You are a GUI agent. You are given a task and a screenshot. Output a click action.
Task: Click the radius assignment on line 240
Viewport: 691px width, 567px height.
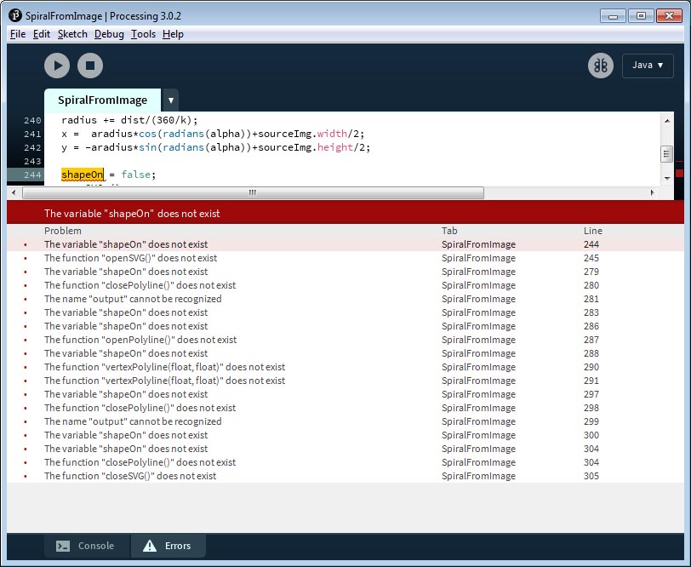pos(129,120)
